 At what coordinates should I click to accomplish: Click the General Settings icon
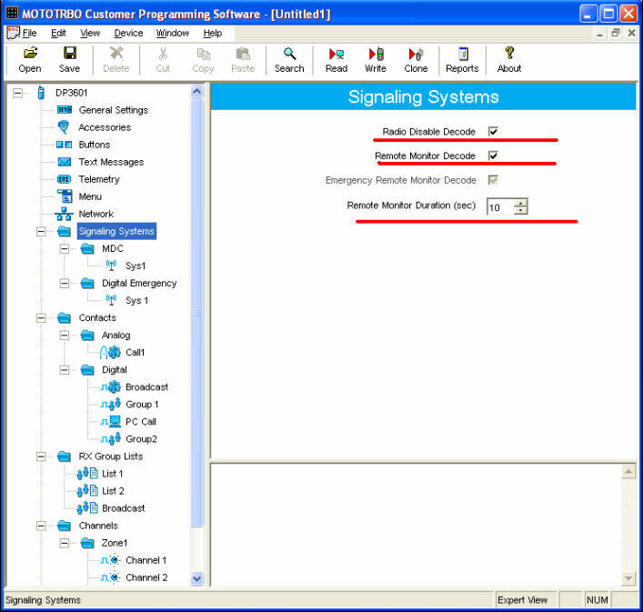pyautogui.click(x=65, y=110)
